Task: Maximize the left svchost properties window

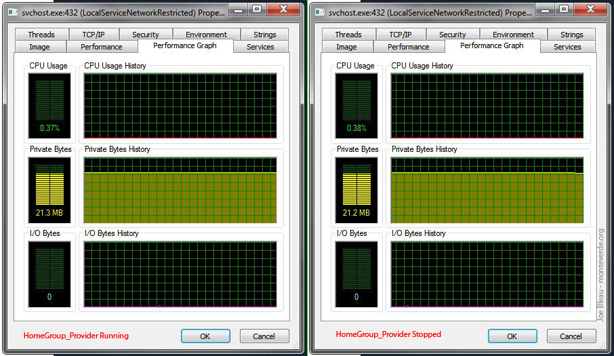Action: [258, 9]
